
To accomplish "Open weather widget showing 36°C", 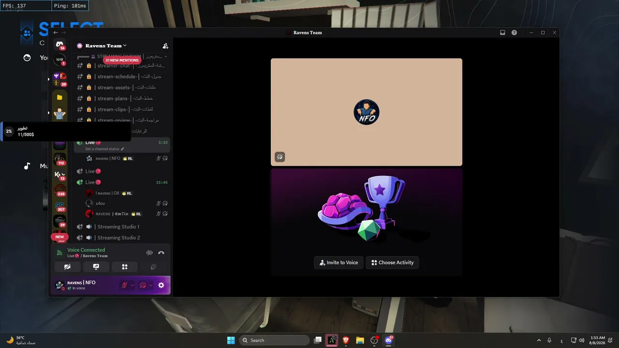I will pos(21,340).
